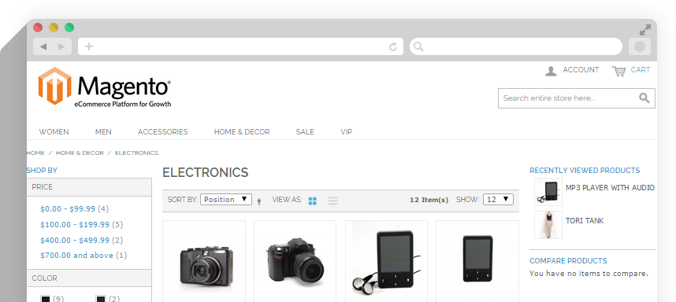
Task: Click the fullscreen expand arrows icon
Action: coord(645,30)
